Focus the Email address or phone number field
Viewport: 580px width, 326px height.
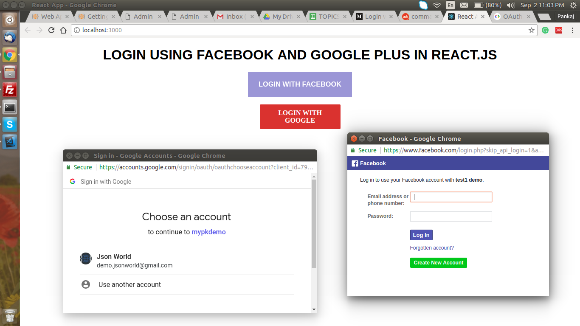451,197
